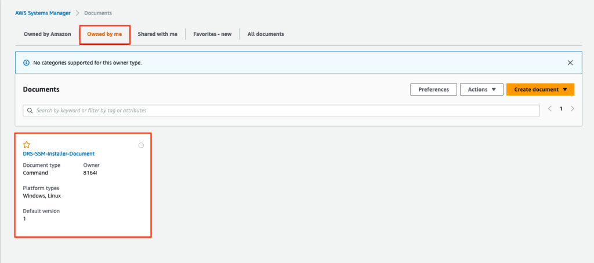Open the DRS-SSM-Installer-Document link
The height and width of the screenshot is (263, 594).
coord(59,154)
